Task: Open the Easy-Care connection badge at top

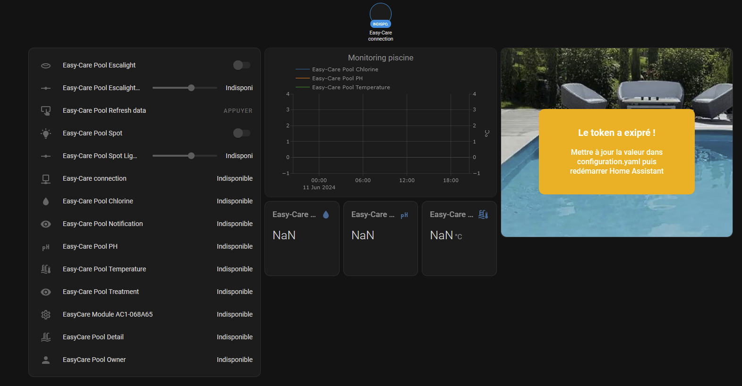Action: (381, 22)
